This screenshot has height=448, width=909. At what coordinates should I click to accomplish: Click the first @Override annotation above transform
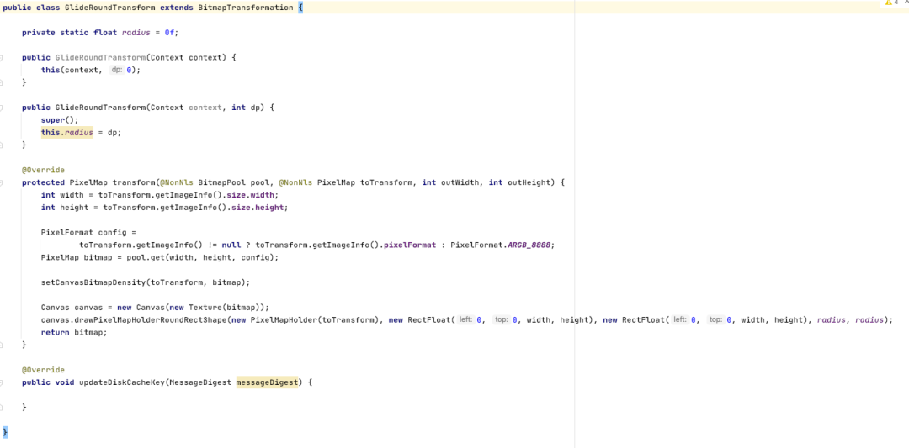click(x=43, y=170)
